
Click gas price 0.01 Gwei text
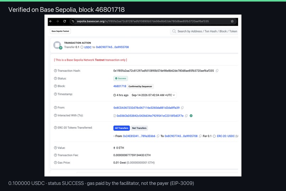pos(120,163)
